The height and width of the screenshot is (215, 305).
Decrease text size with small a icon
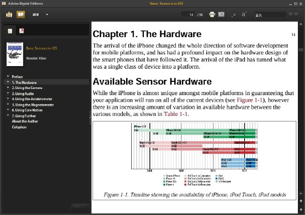tap(234, 15)
